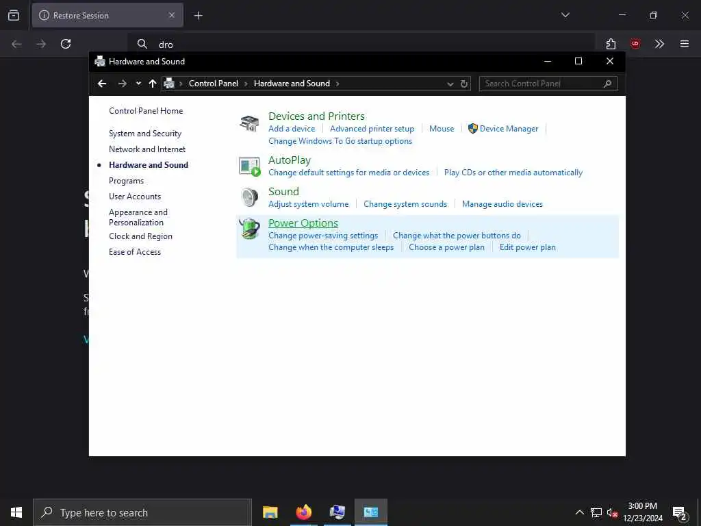Click Adjust system volume
Screen dimensions: 701x526
pyautogui.click(x=309, y=204)
